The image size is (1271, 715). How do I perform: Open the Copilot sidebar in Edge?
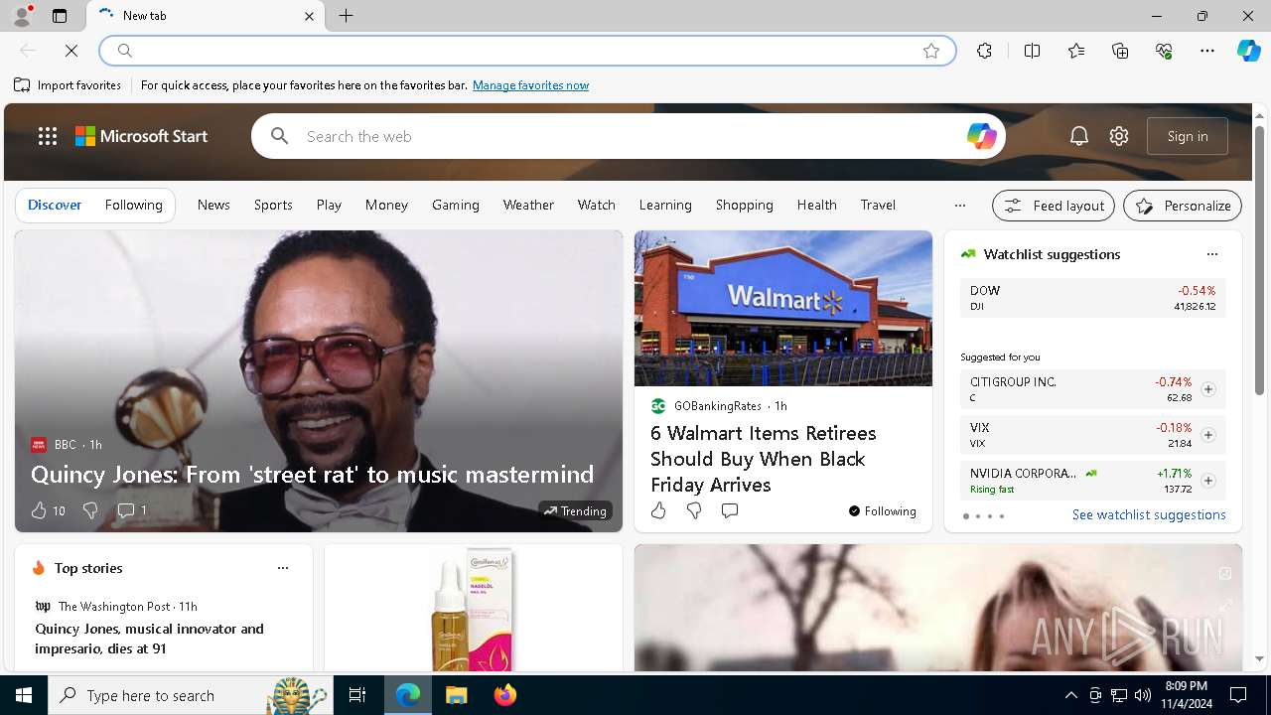pos(1248,51)
